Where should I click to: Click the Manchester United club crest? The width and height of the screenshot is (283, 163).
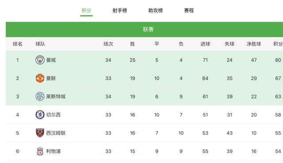coord(40,78)
